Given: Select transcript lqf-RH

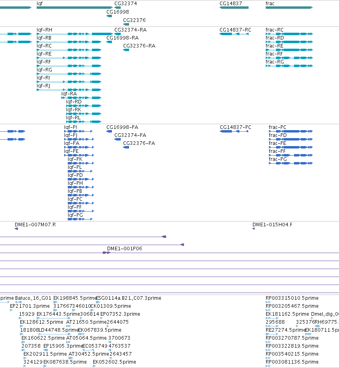Looking at the screenshot, I should point(75,34).
